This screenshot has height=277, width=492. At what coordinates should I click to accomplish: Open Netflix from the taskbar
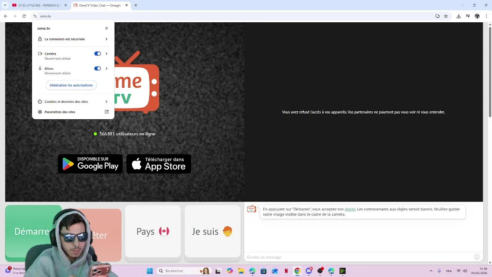(286, 271)
